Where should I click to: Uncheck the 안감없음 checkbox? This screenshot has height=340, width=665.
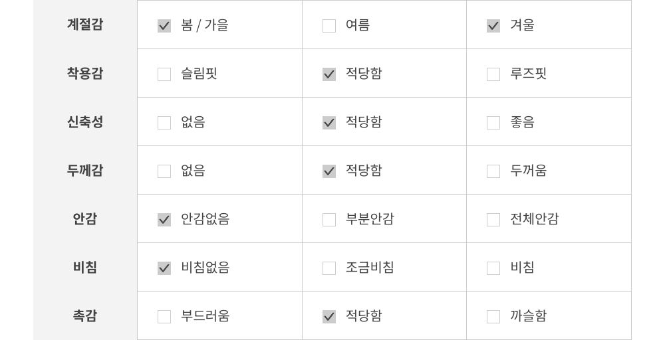[x=164, y=220]
